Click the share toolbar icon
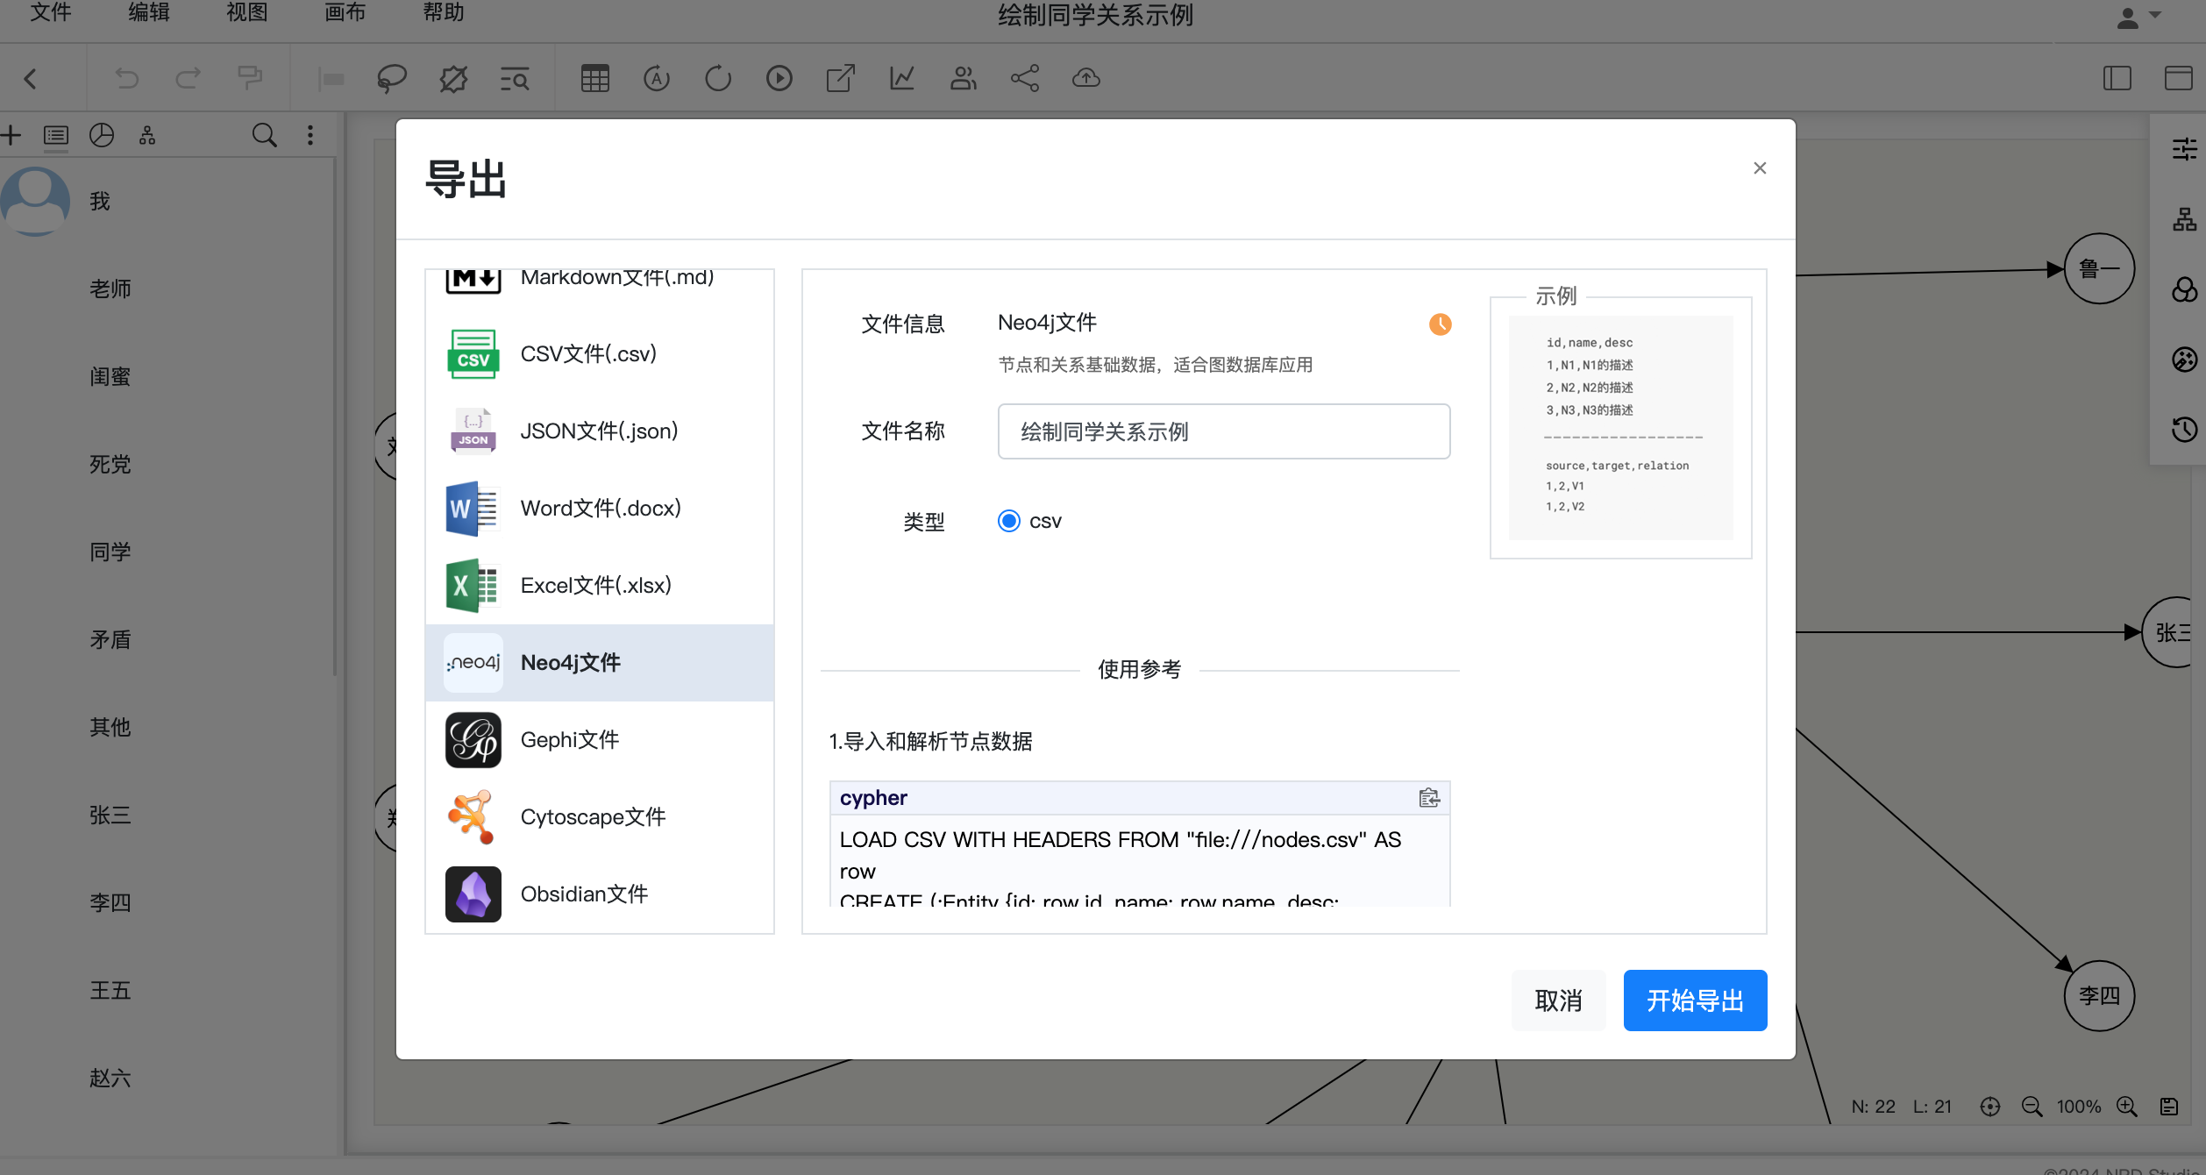Image resolution: width=2206 pixels, height=1175 pixels. click(x=1024, y=79)
